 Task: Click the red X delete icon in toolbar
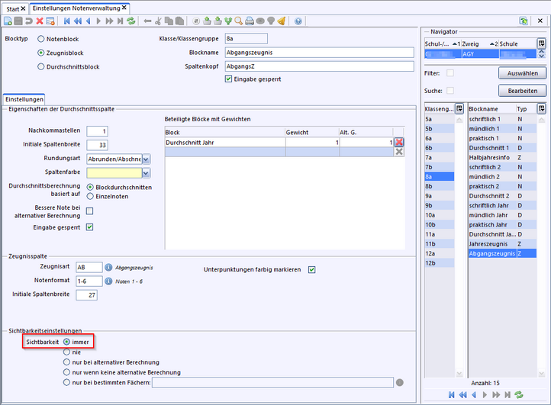click(x=40, y=21)
